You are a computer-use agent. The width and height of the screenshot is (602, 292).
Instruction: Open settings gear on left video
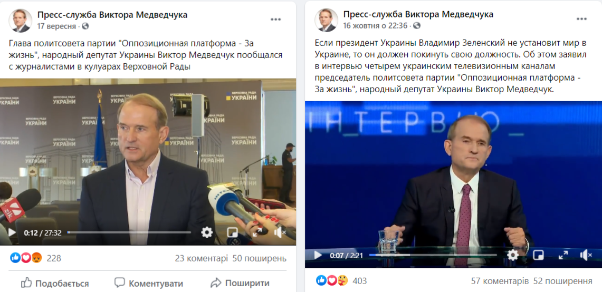[x=207, y=232]
